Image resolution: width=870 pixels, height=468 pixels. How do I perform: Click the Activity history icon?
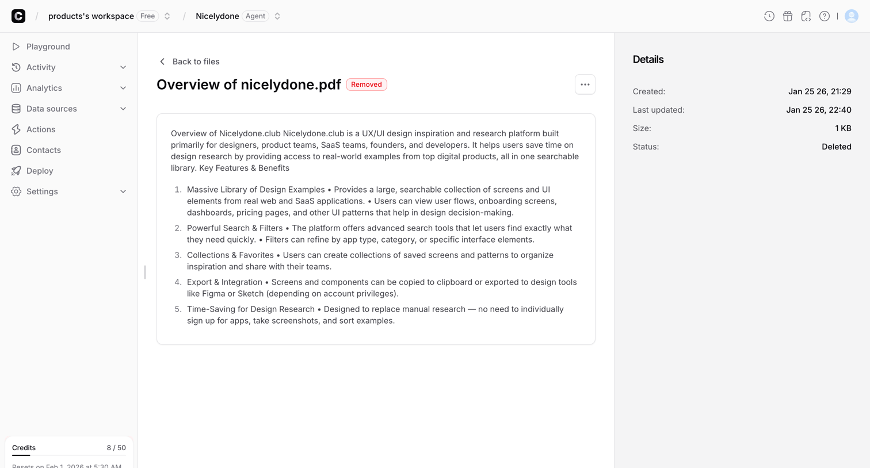[16, 67]
